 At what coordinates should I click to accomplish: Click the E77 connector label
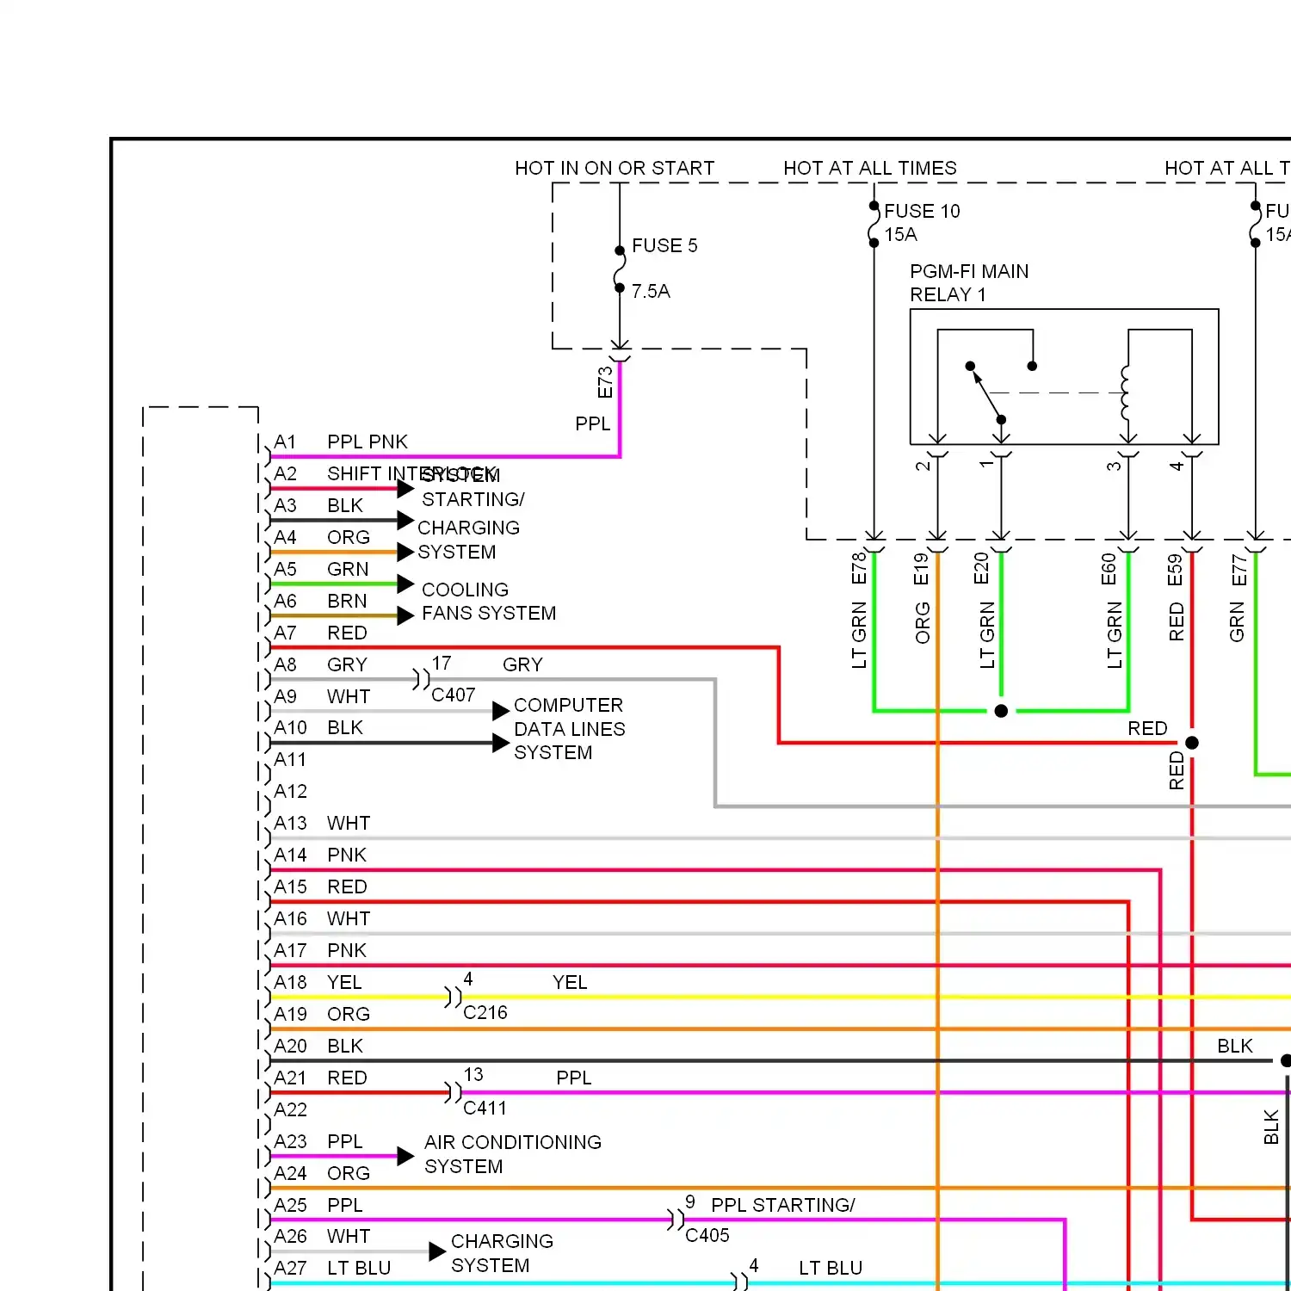point(1239,570)
